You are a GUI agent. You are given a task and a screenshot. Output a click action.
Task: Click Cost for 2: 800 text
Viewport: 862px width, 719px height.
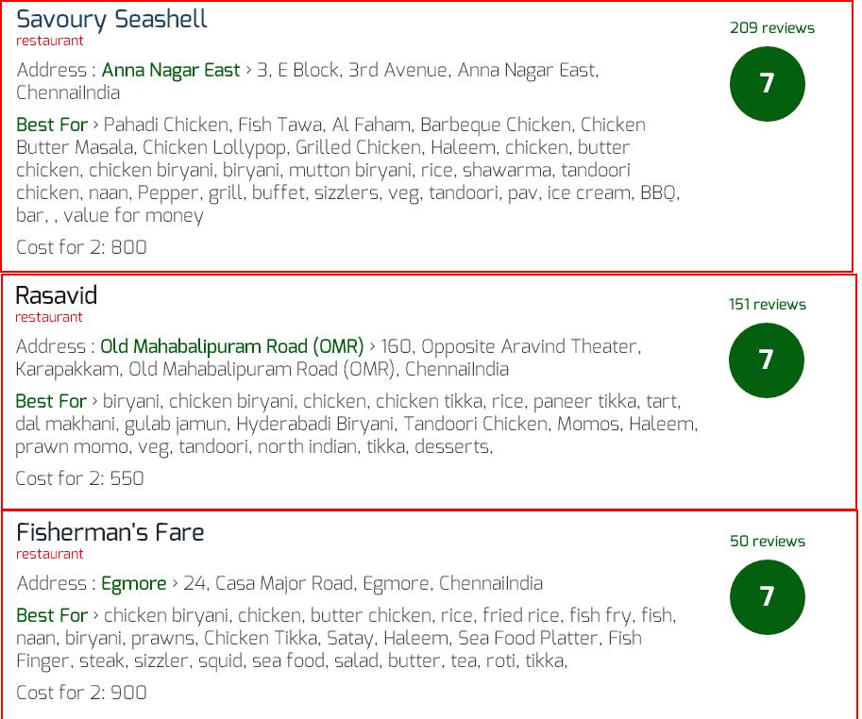tap(81, 247)
